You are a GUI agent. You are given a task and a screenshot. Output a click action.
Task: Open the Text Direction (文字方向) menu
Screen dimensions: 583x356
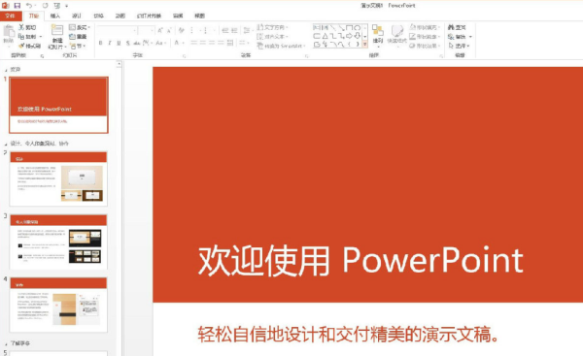[x=272, y=27]
